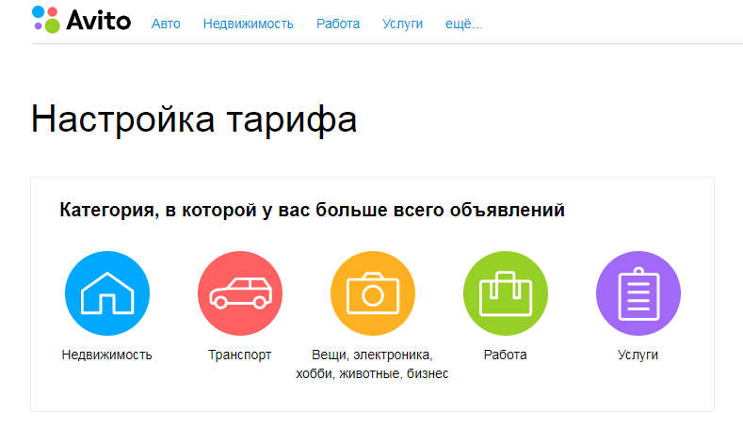Image resolution: width=743 pixels, height=442 pixels.
Task: Click the Avito wordmark text
Action: click(x=99, y=20)
